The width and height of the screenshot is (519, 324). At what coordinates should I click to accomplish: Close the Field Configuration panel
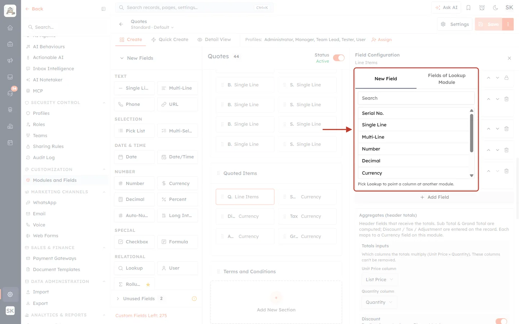(509, 58)
